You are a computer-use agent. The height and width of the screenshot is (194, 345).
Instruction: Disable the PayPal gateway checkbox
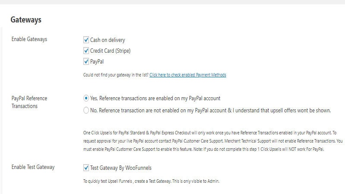click(86, 61)
